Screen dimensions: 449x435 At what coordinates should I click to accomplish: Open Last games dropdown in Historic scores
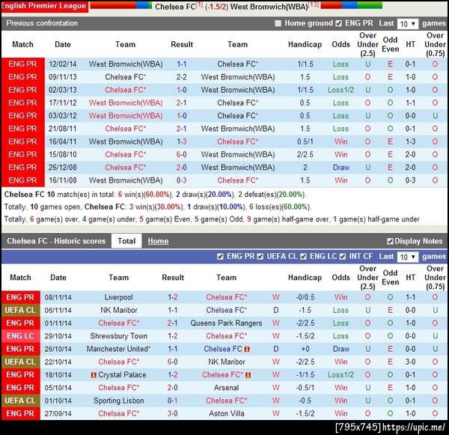pyautogui.click(x=408, y=257)
